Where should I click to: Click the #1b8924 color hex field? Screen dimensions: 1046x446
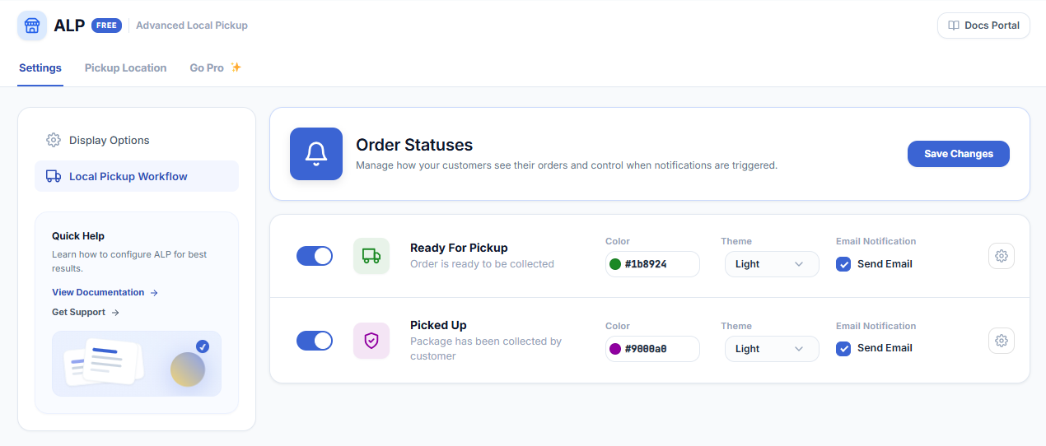point(652,264)
